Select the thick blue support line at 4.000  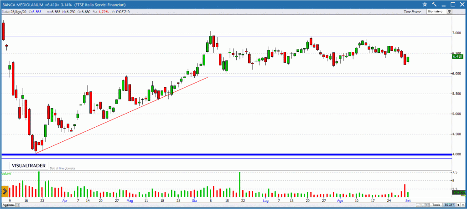(x=226, y=154)
